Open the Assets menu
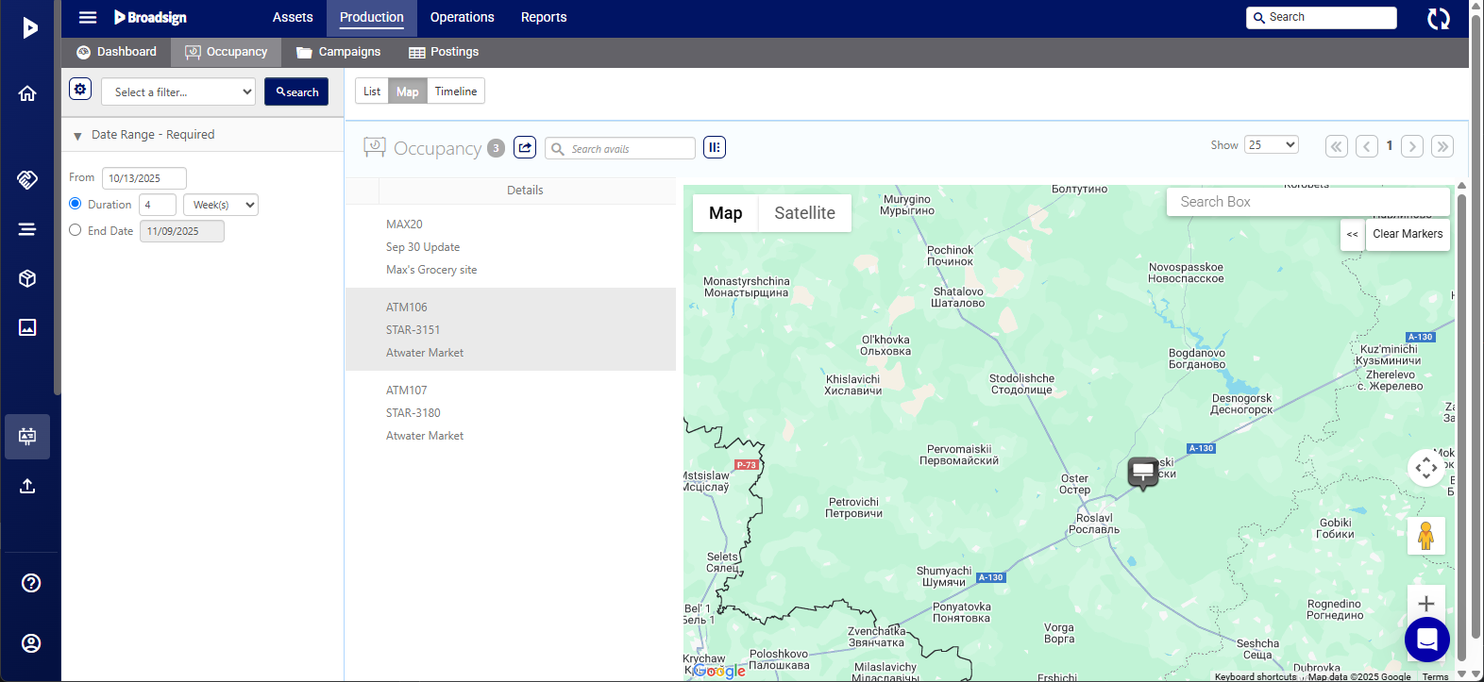1484x682 pixels. point(293,17)
